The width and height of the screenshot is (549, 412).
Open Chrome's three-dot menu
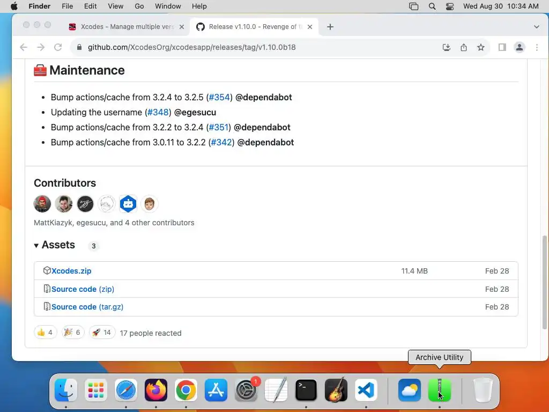click(537, 47)
